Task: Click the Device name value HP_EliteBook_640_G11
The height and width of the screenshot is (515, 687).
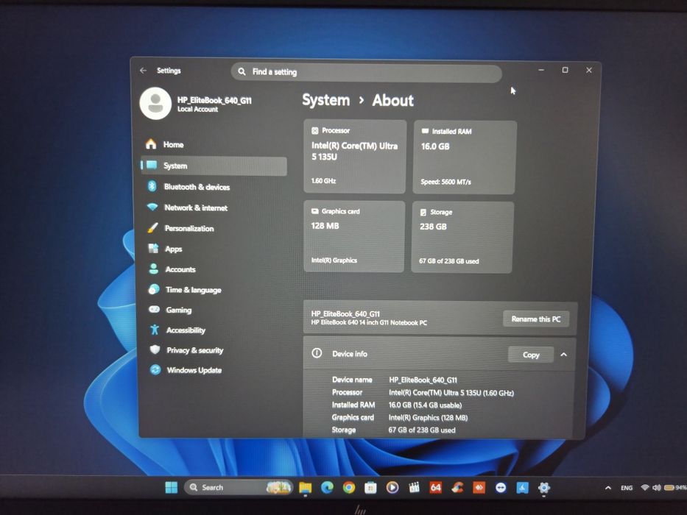Action: click(x=423, y=380)
